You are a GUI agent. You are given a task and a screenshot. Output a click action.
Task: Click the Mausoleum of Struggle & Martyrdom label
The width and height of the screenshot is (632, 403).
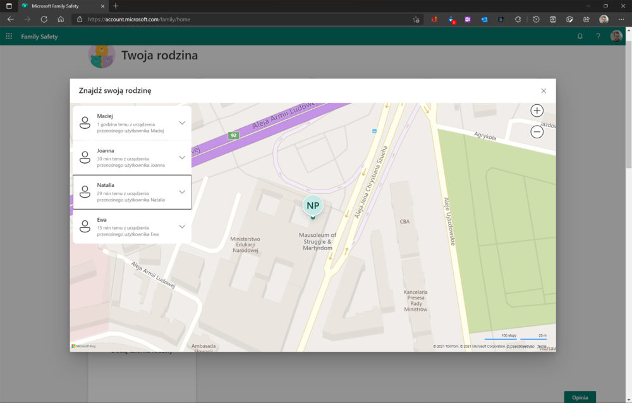point(317,241)
